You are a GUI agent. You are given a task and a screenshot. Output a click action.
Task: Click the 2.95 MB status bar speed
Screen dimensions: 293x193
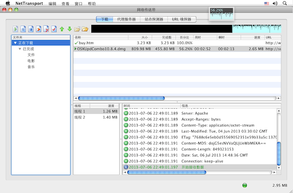tap(279, 185)
